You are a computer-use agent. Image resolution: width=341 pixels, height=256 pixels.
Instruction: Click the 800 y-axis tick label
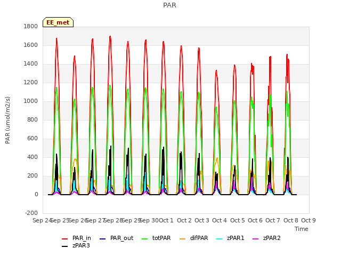pyautogui.click(x=33, y=119)
